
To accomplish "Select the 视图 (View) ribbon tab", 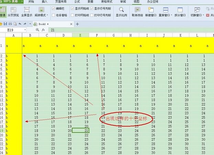I will pos(137,2).
